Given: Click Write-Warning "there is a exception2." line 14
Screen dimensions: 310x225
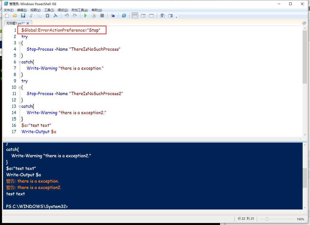Looking at the screenshot, I should tap(66, 113).
